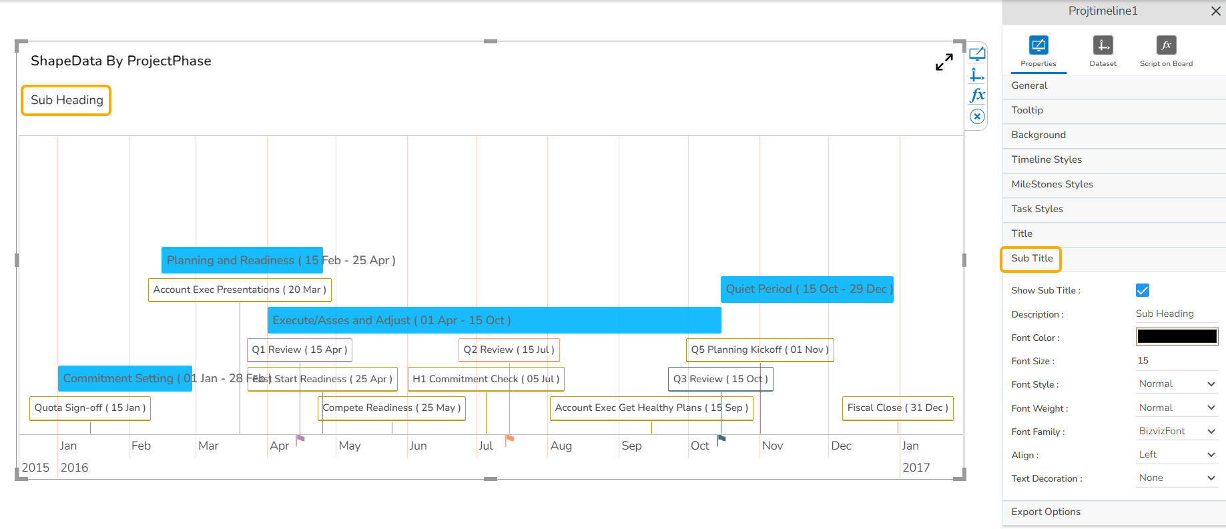Select the Commitment Setting task bar
The image size is (1226, 529).
coord(125,379)
